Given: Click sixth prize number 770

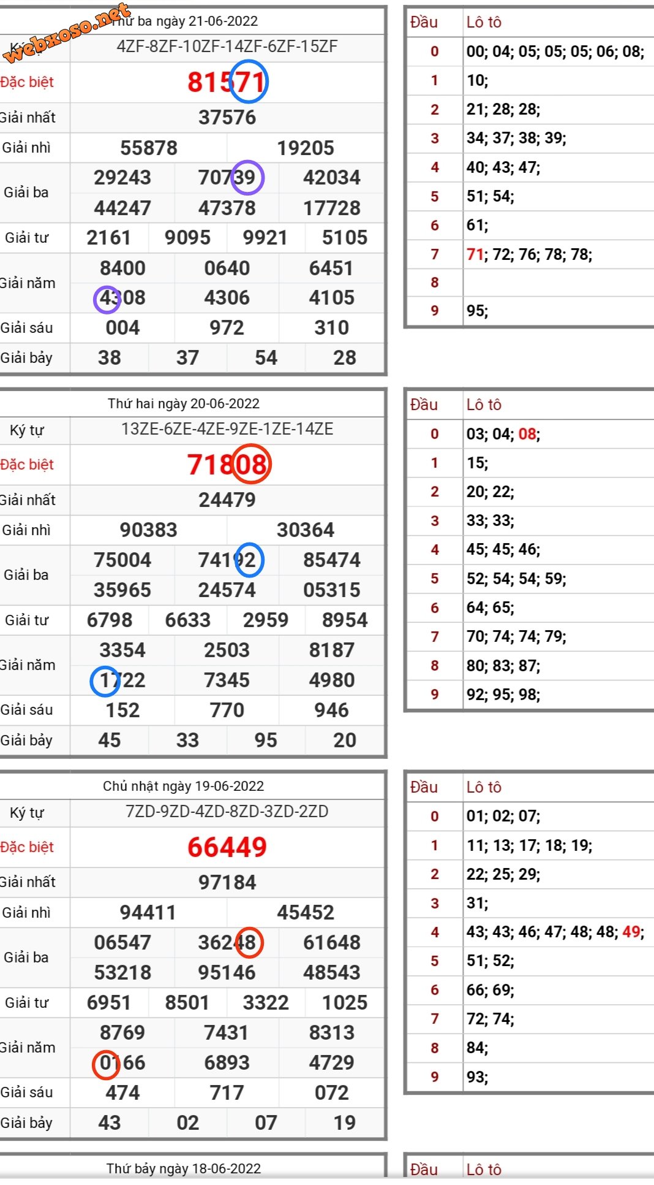Looking at the screenshot, I should [x=227, y=710].
